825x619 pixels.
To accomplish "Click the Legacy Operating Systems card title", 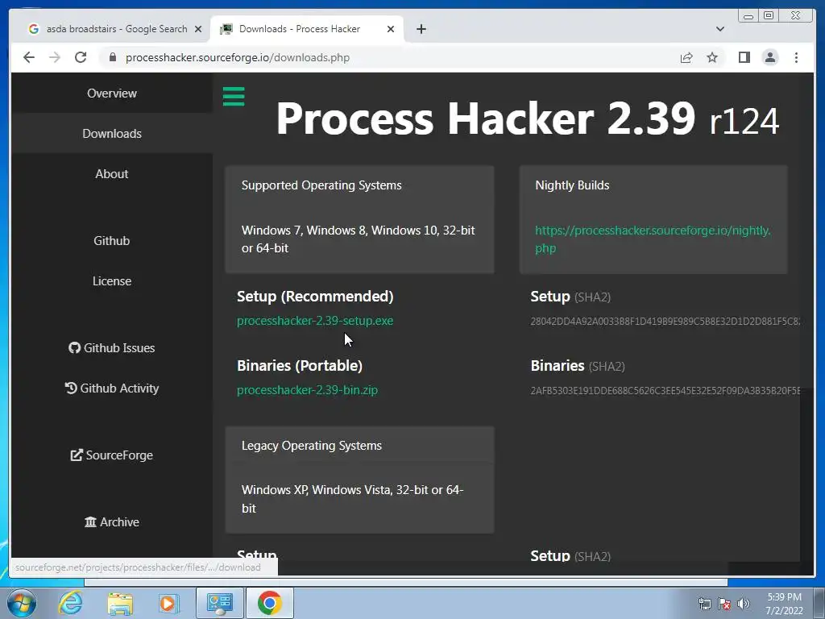I will click(312, 445).
